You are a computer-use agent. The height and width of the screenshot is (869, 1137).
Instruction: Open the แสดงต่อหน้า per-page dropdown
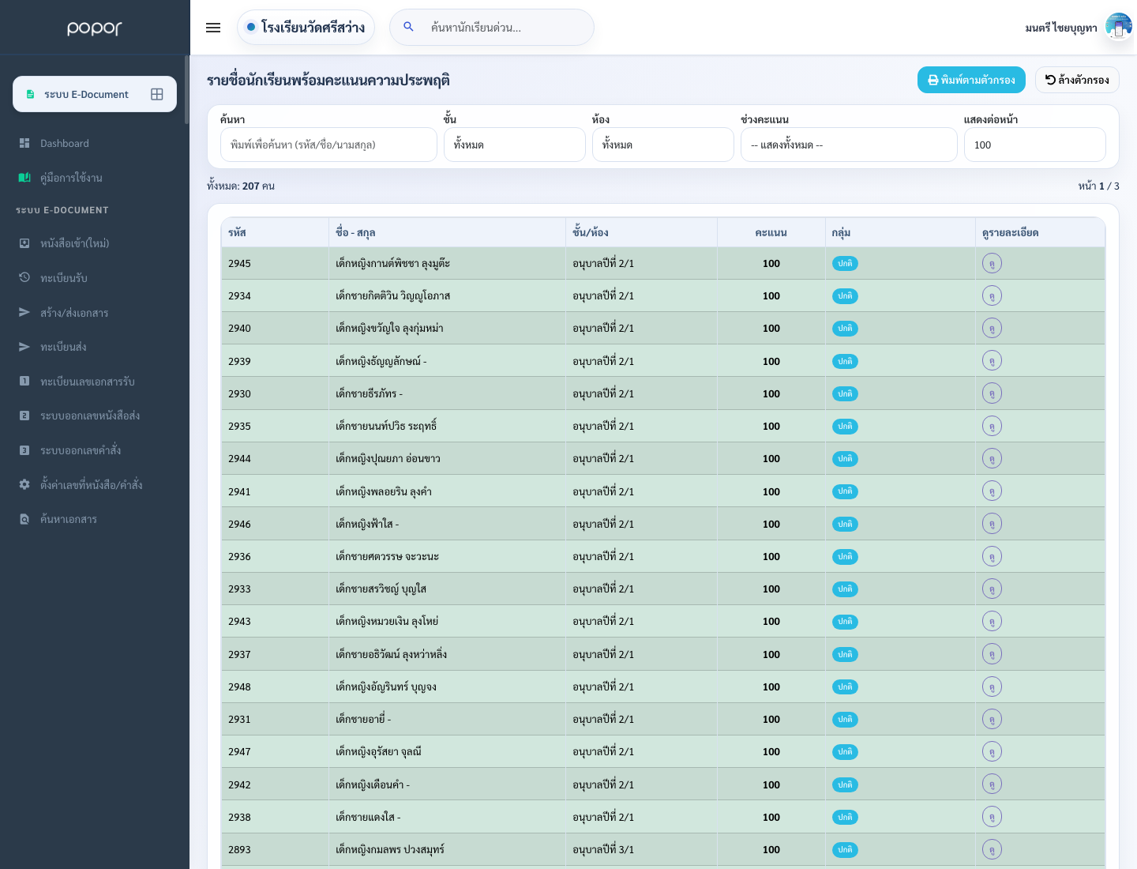1034,145
